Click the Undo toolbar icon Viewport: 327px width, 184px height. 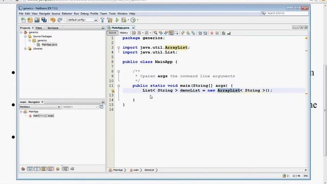tap(53, 20)
